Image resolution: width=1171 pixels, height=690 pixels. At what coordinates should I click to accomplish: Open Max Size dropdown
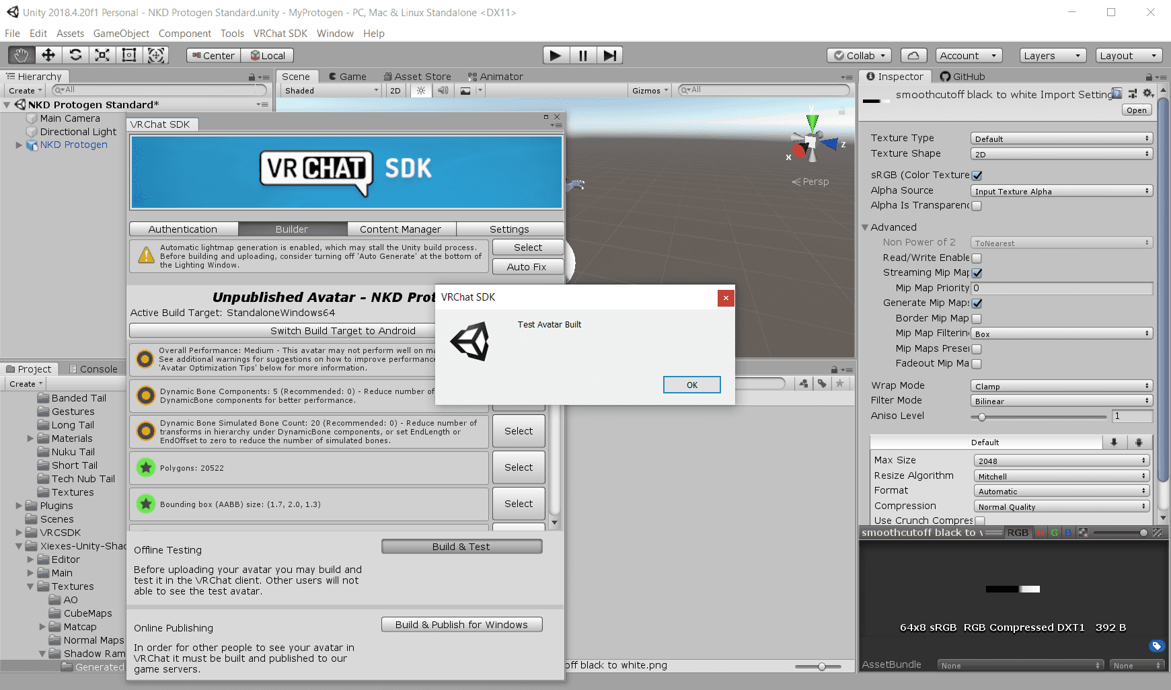pos(1061,461)
